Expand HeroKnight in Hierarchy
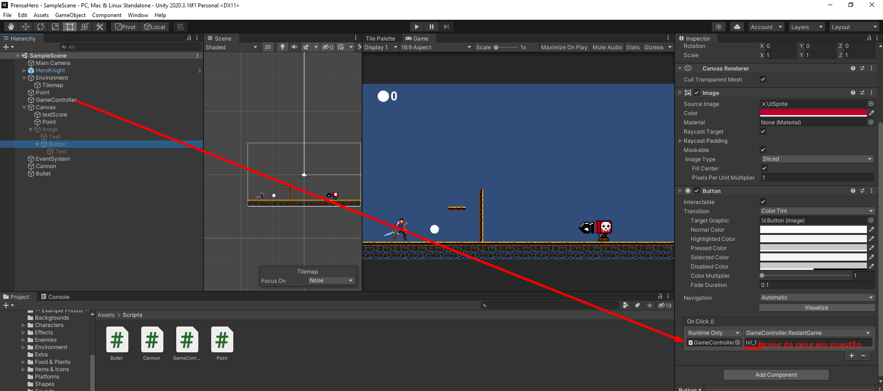 (24, 70)
